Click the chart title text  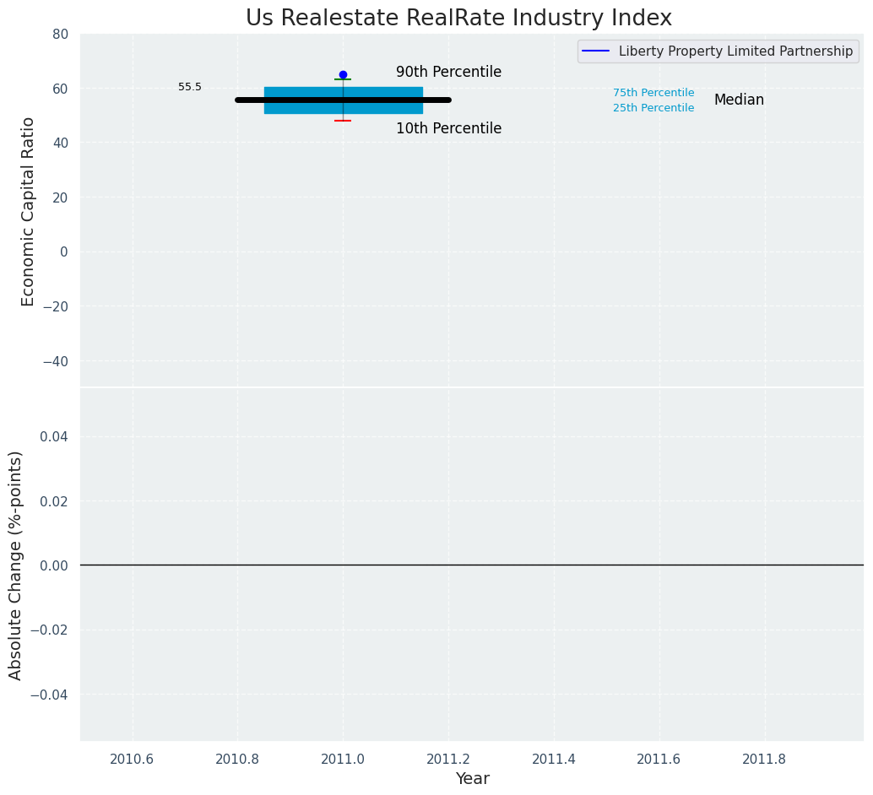[x=458, y=19]
